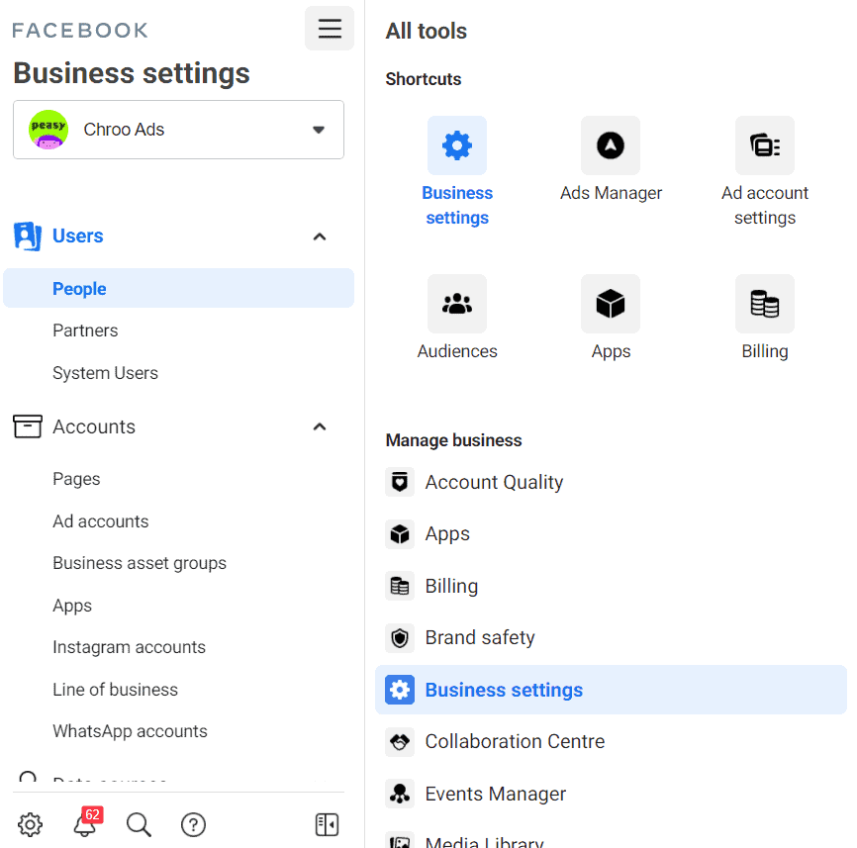Screen dimensions: 857x848
Task: Click the Brand safety link
Action: [480, 637]
